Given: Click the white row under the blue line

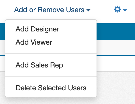Looking at the screenshot, I should (x=116, y=63).
